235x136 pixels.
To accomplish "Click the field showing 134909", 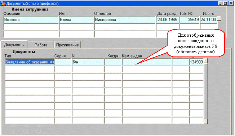I will point(196,62).
